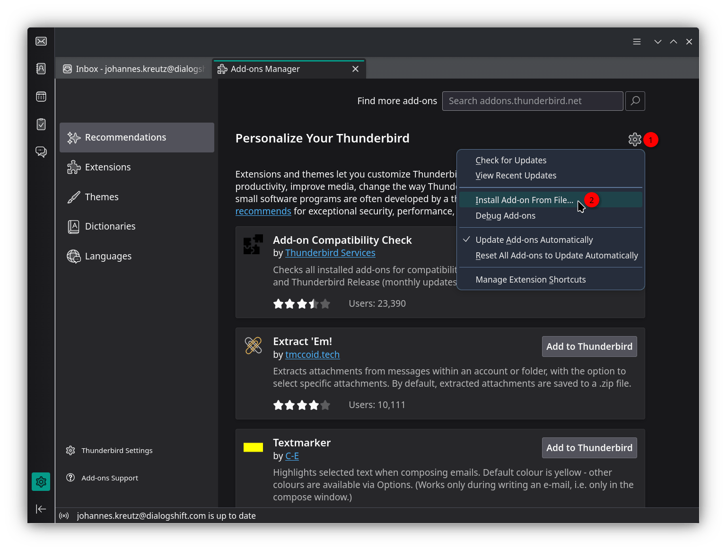The width and height of the screenshot is (727, 551).
Task: Switch to the Inbox tab
Action: [x=134, y=69]
